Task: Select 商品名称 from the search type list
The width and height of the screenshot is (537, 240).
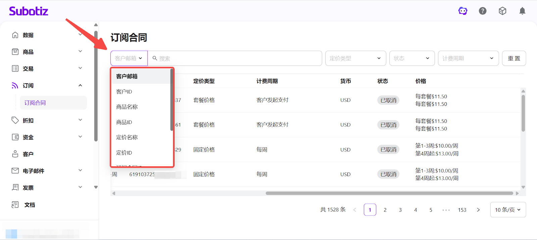Action: tap(127, 107)
